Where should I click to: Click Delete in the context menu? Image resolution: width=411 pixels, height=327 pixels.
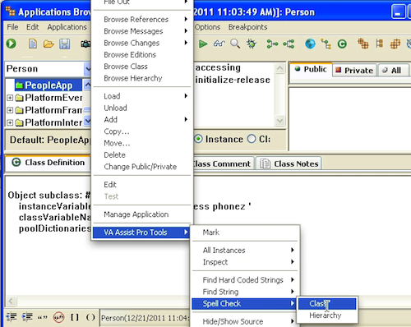coord(142,155)
